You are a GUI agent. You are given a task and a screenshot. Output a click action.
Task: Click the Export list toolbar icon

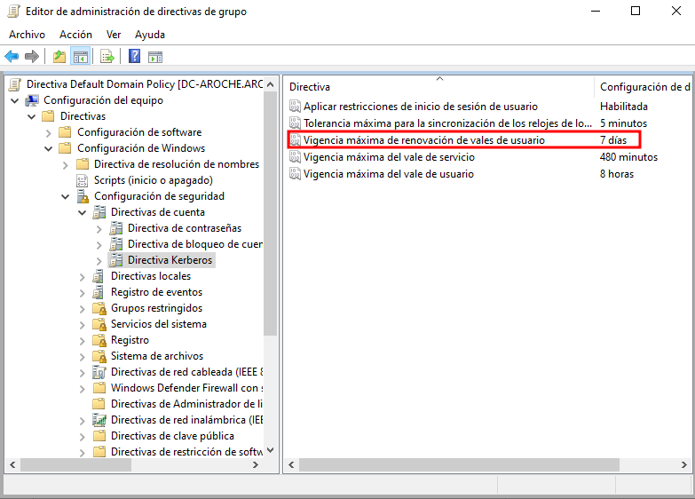pyautogui.click(x=107, y=57)
